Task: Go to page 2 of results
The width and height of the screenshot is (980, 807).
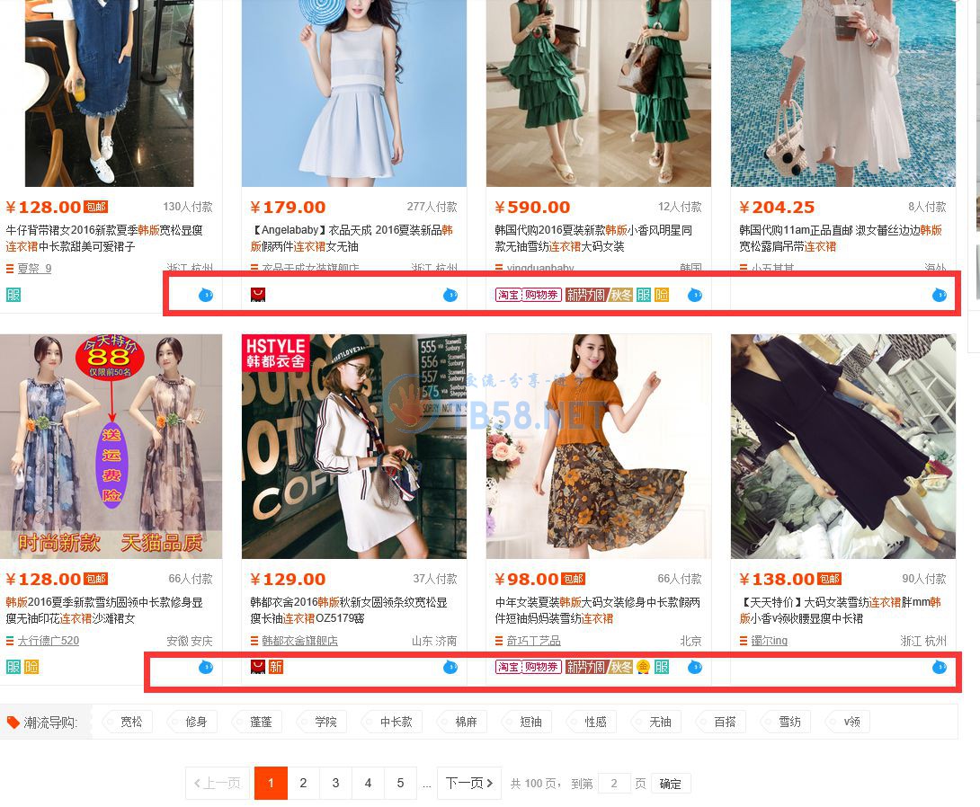Action: click(303, 784)
